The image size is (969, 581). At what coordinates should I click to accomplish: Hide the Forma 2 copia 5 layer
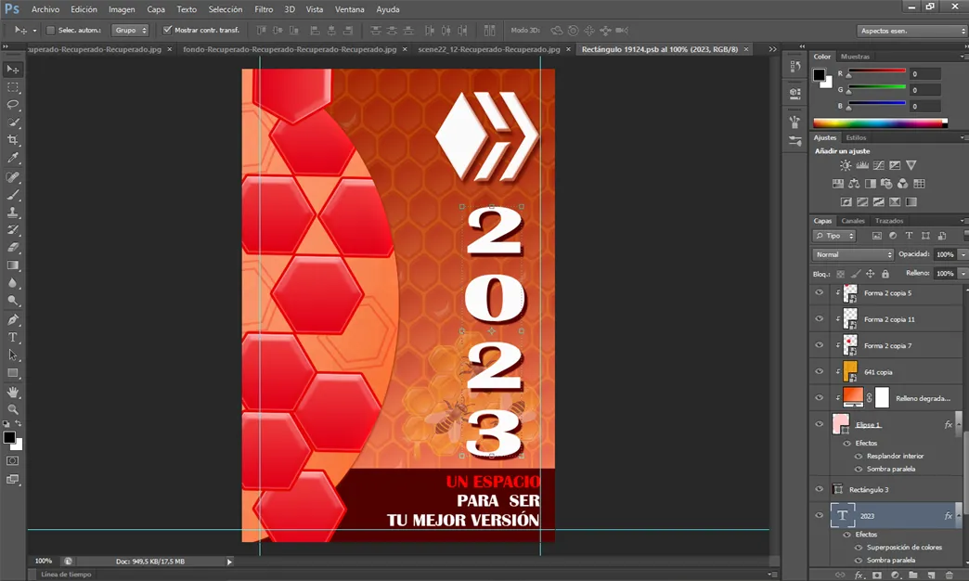(x=820, y=293)
